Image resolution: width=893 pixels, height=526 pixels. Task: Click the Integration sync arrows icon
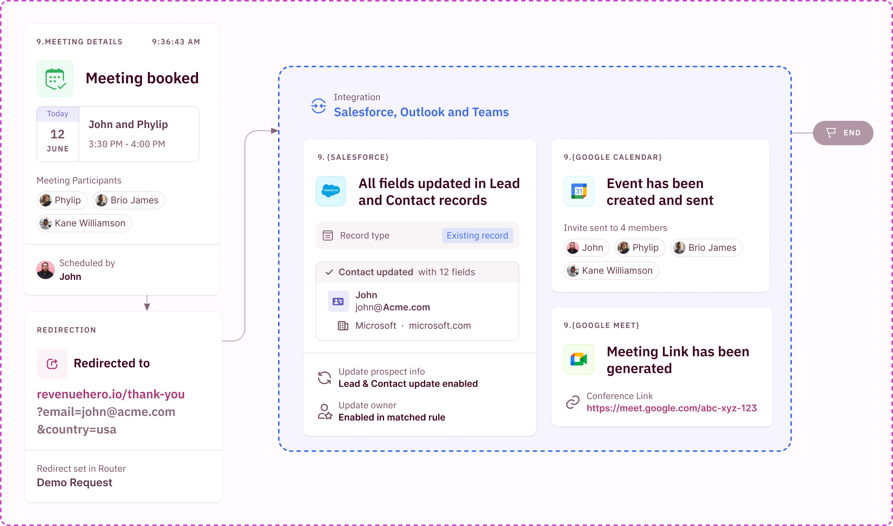point(319,106)
